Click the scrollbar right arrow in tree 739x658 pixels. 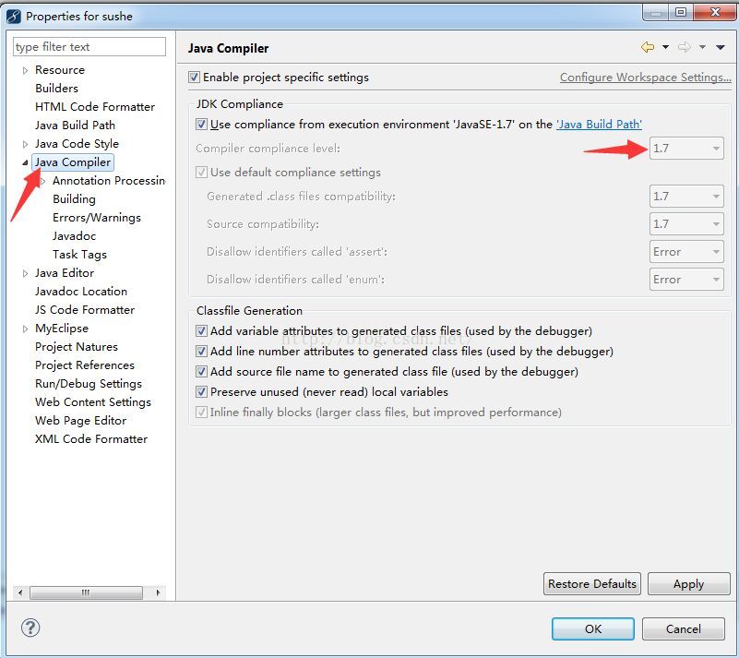[x=158, y=592]
